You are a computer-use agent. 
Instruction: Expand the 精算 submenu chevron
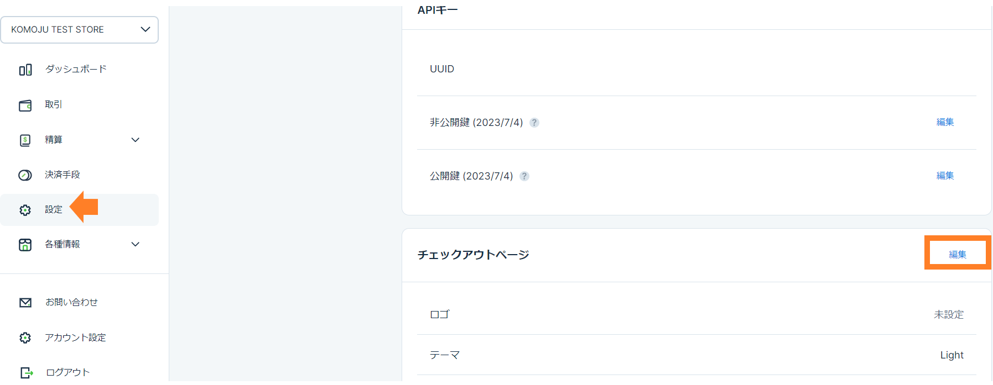[136, 140]
